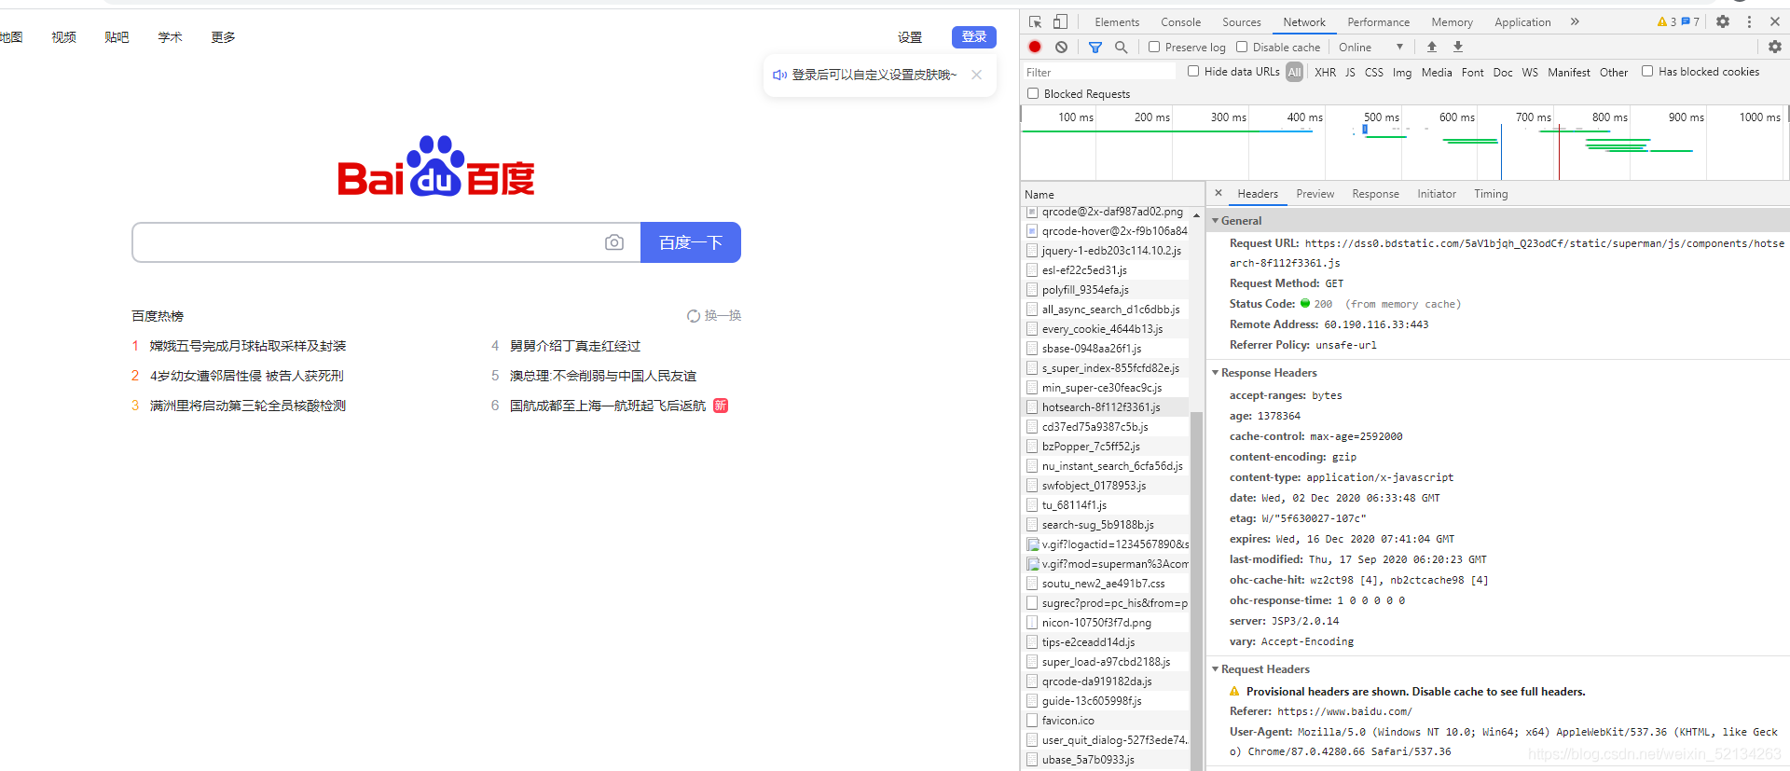
Task: Open 嫦娥五号 hot news headline
Action: [x=248, y=346]
